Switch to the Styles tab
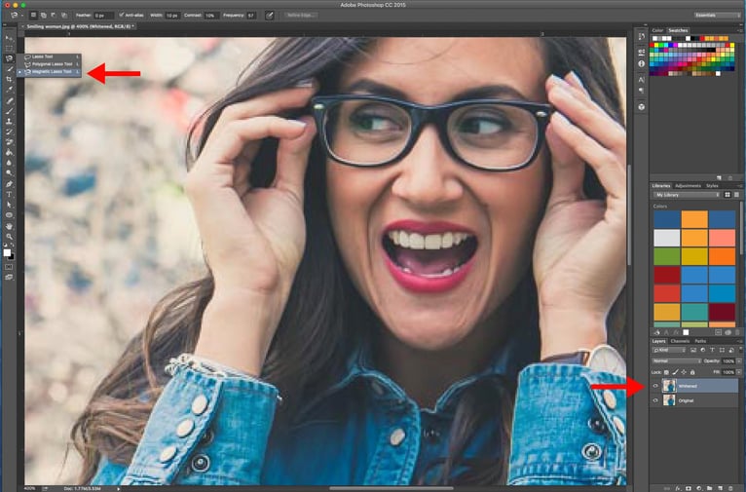The image size is (746, 492). coord(712,186)
